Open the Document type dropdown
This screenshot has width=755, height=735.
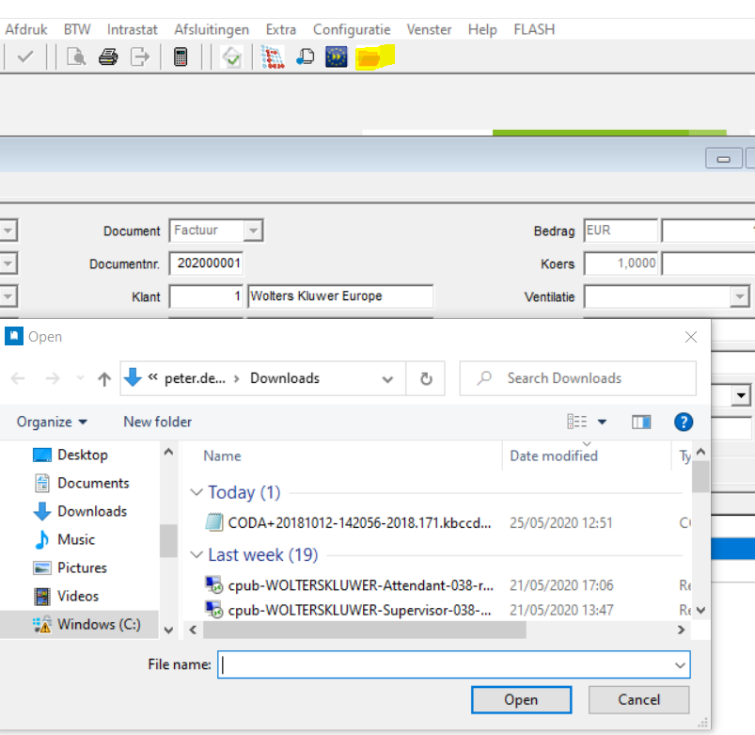(253, 231)
